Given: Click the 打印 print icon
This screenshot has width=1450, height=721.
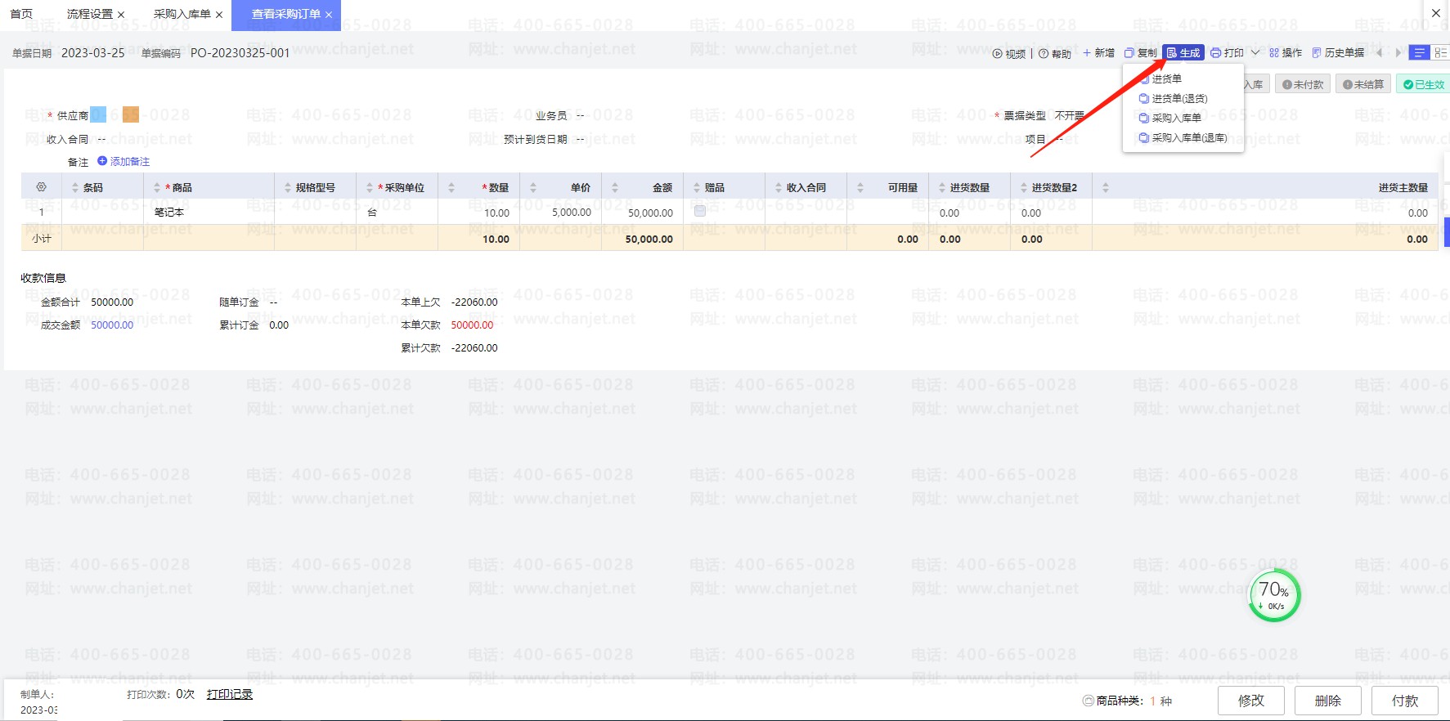Looking at the screenshot, I should (1216, 53).
